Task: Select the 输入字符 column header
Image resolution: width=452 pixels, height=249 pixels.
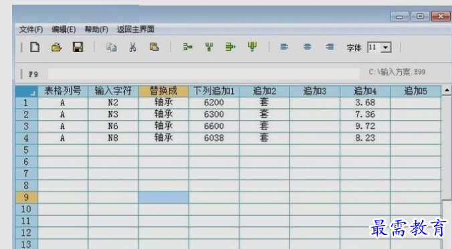Action: coord(113,91)
